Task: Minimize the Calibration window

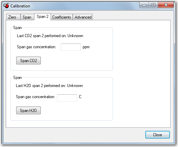Action: (144, 5)
